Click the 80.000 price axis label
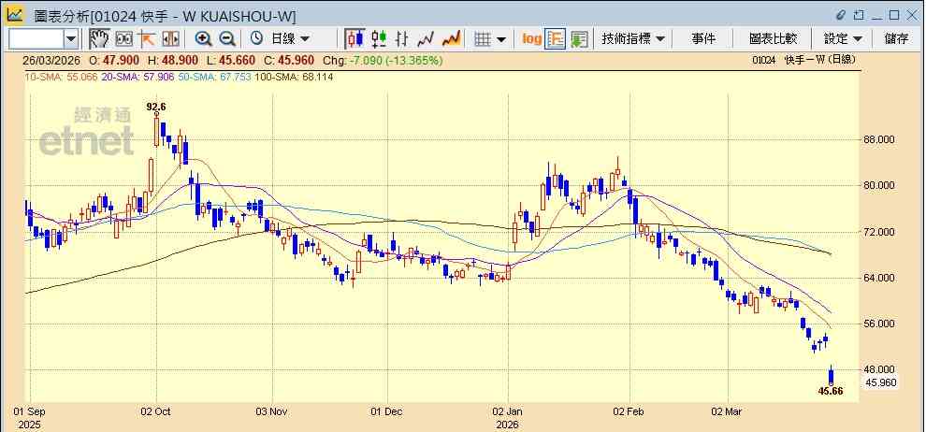Screen dimensions: 926x432 pyautogui.click(x=880, y=186)
